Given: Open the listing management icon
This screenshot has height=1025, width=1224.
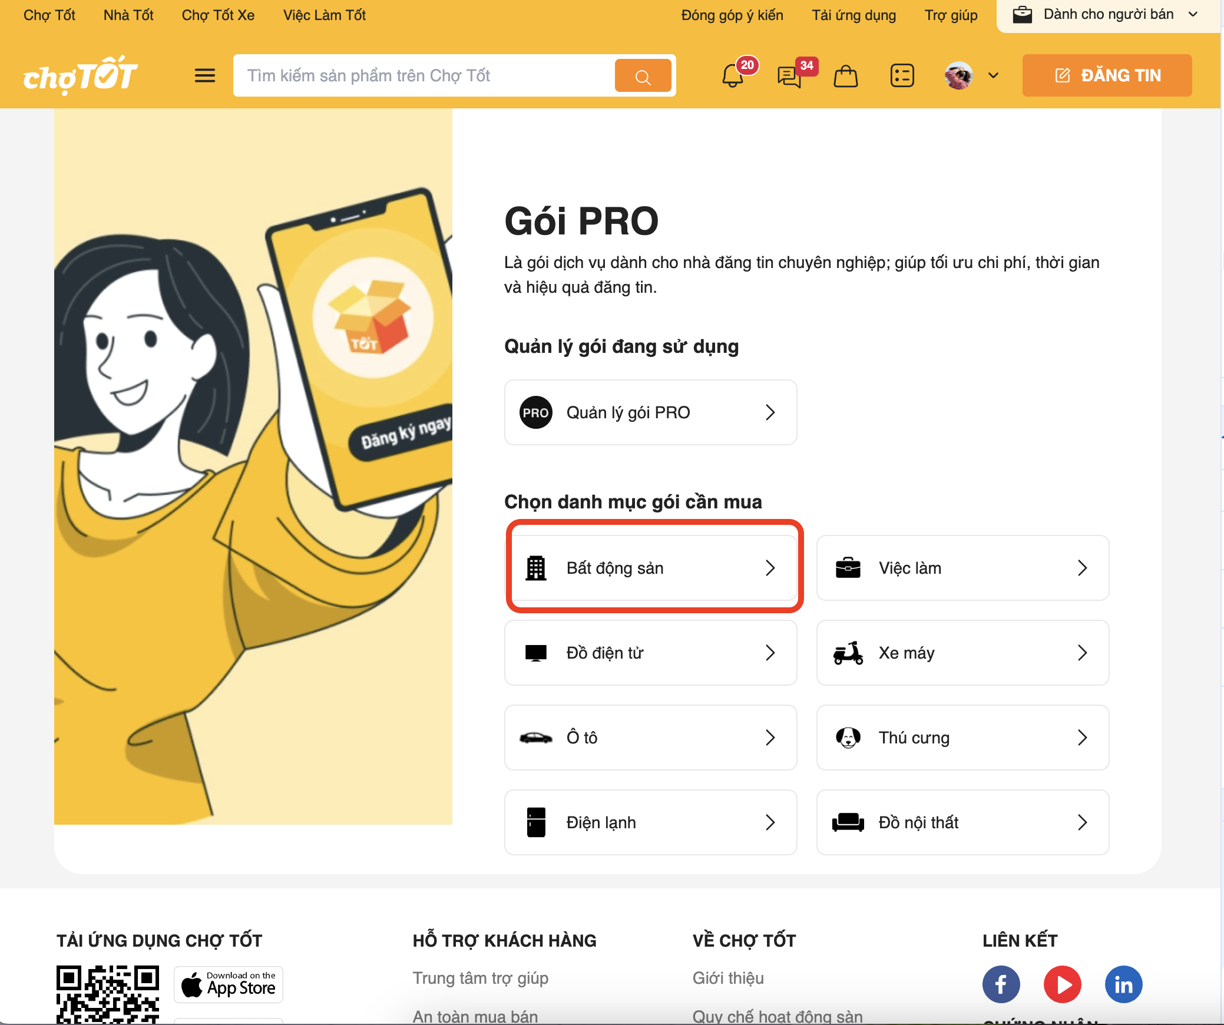Looking at the screenshot, I should coord(902,76).
